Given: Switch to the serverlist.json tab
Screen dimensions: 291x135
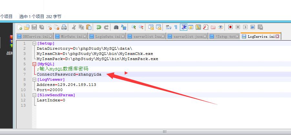Looking at the screenshot, I should [x=188, y=37].
